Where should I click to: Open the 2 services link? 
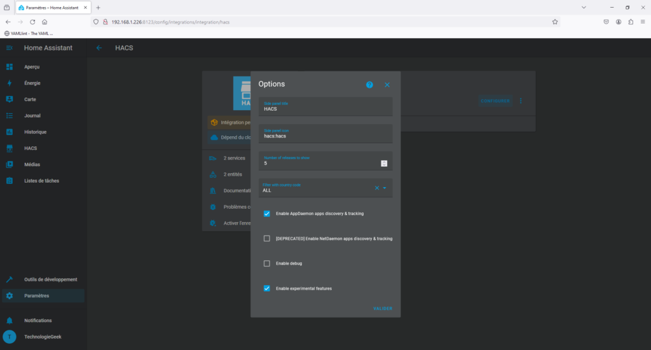[x=234, y=158]
